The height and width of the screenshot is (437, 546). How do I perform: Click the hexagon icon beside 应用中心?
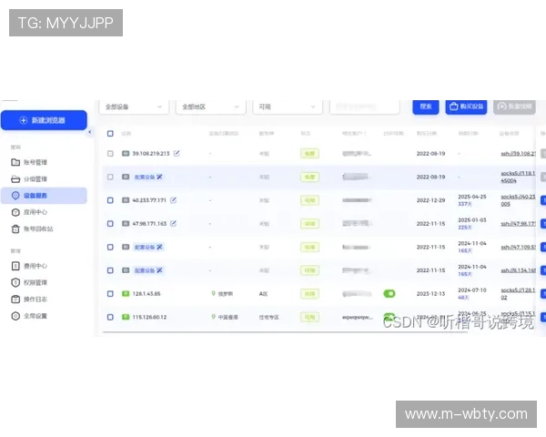(x=15, y=212)
